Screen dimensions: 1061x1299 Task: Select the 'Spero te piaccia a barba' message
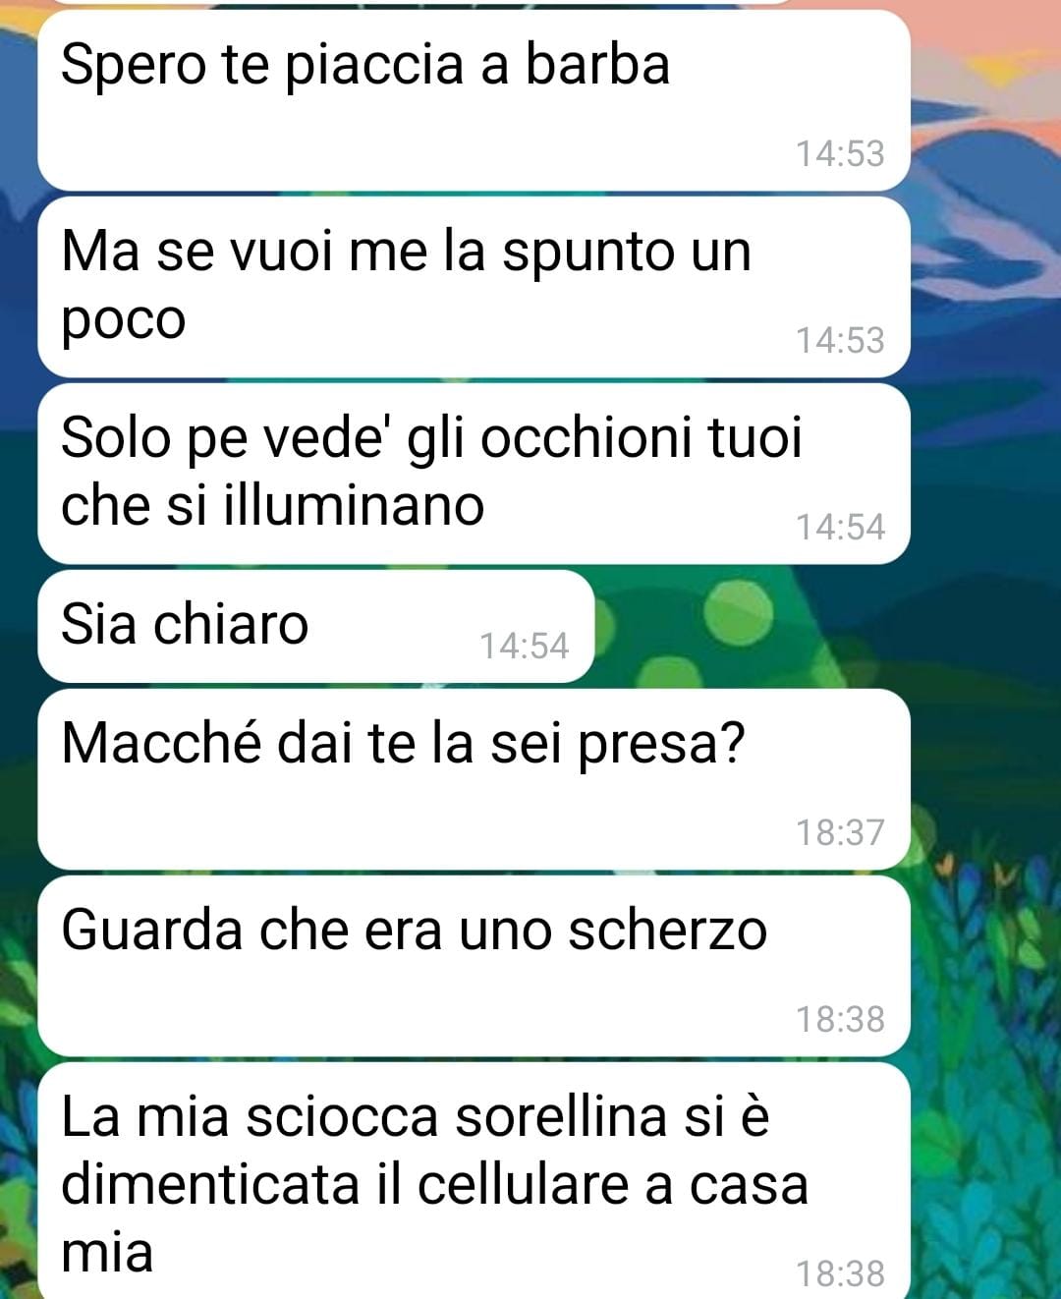(x=474, y=100)
